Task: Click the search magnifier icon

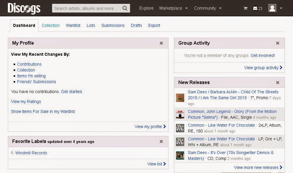Action: coord(125,8)
